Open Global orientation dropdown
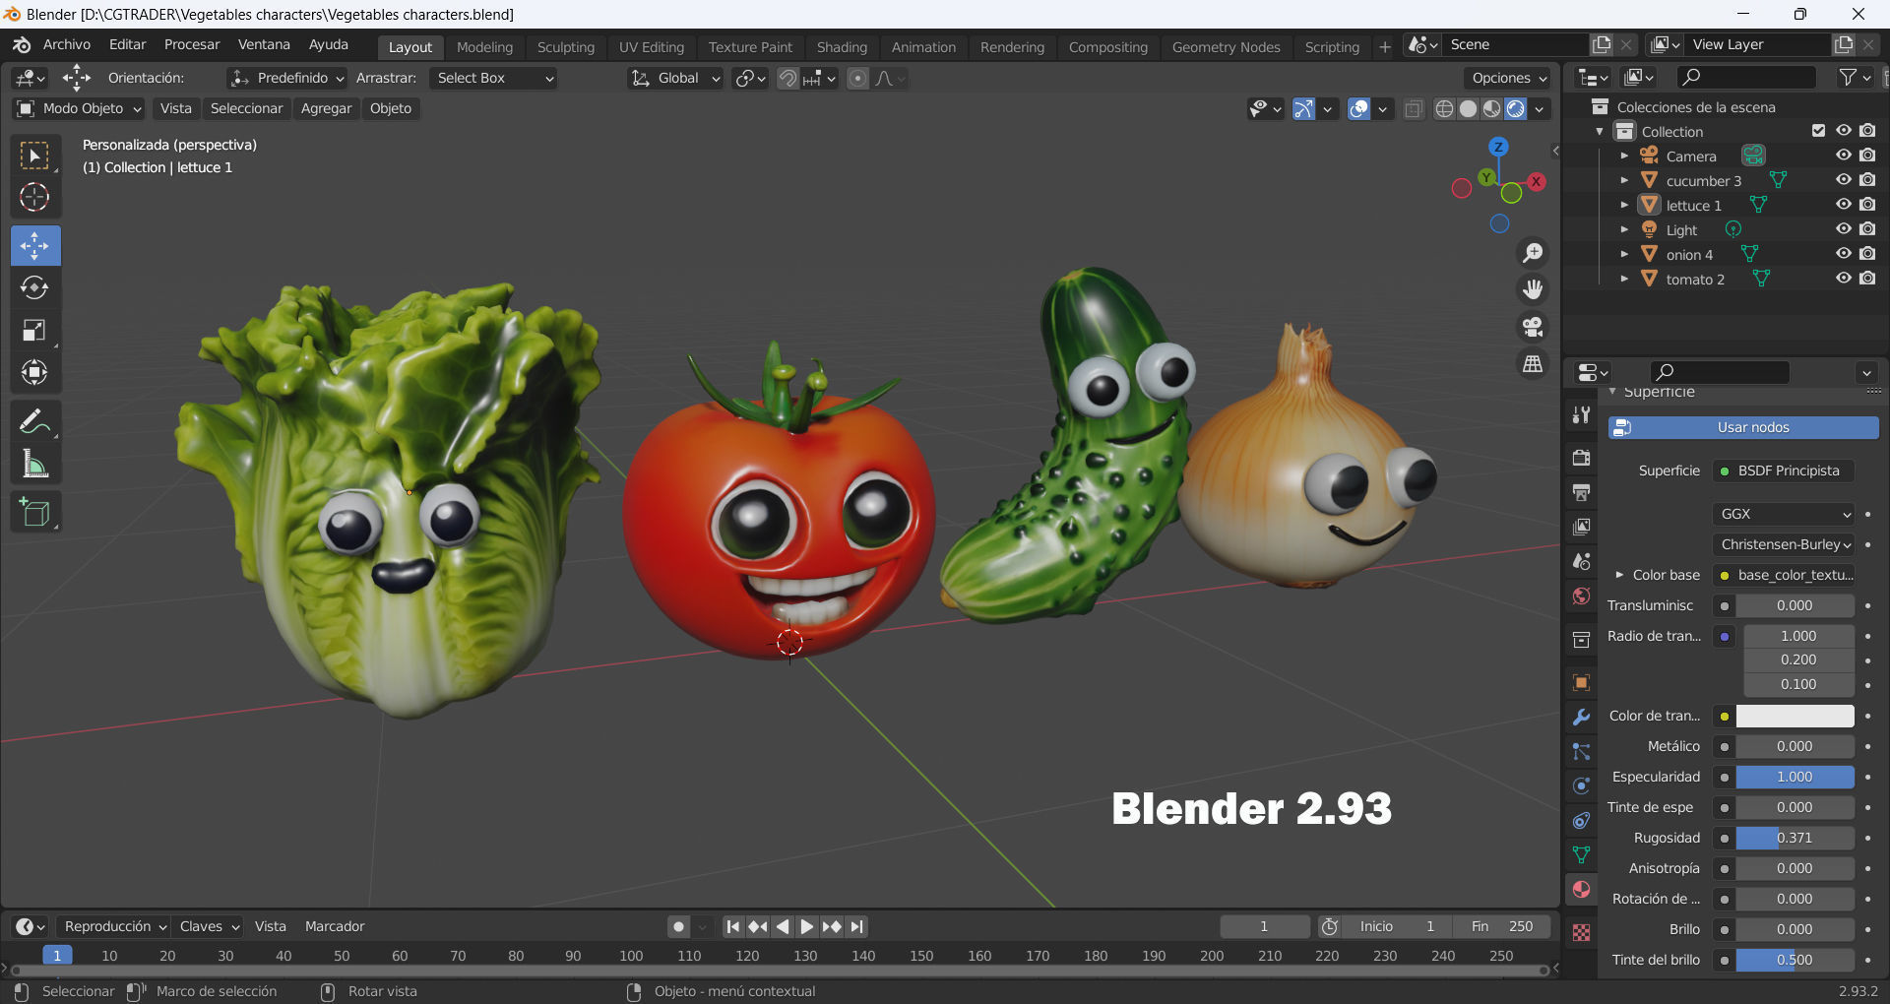This screenshot has height=1004, width=1890. (x=674, y=78)
